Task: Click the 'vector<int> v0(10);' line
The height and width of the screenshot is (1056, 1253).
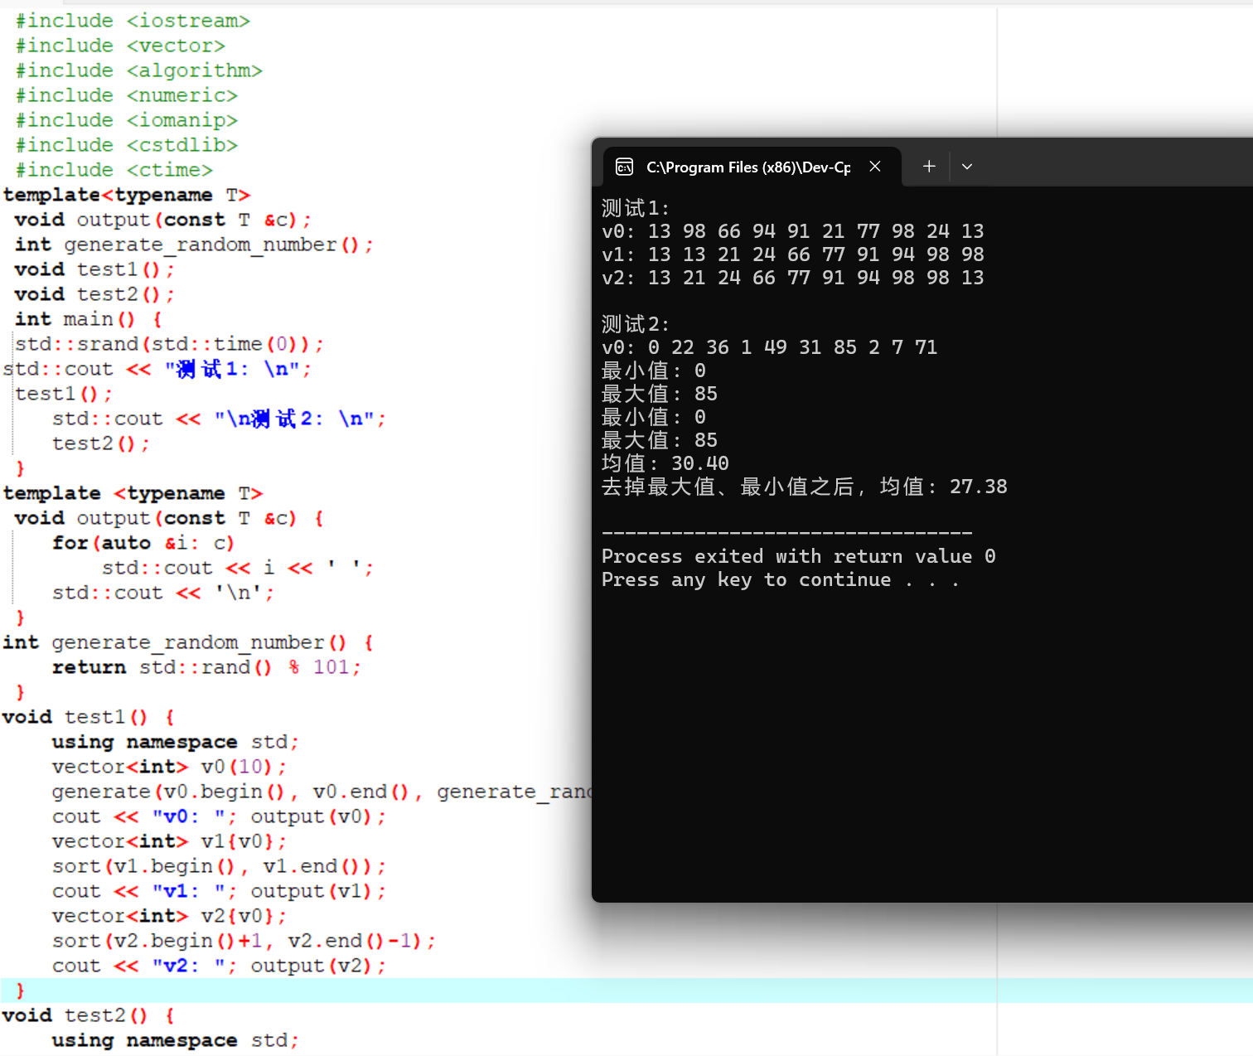Action: click(169, 767)
